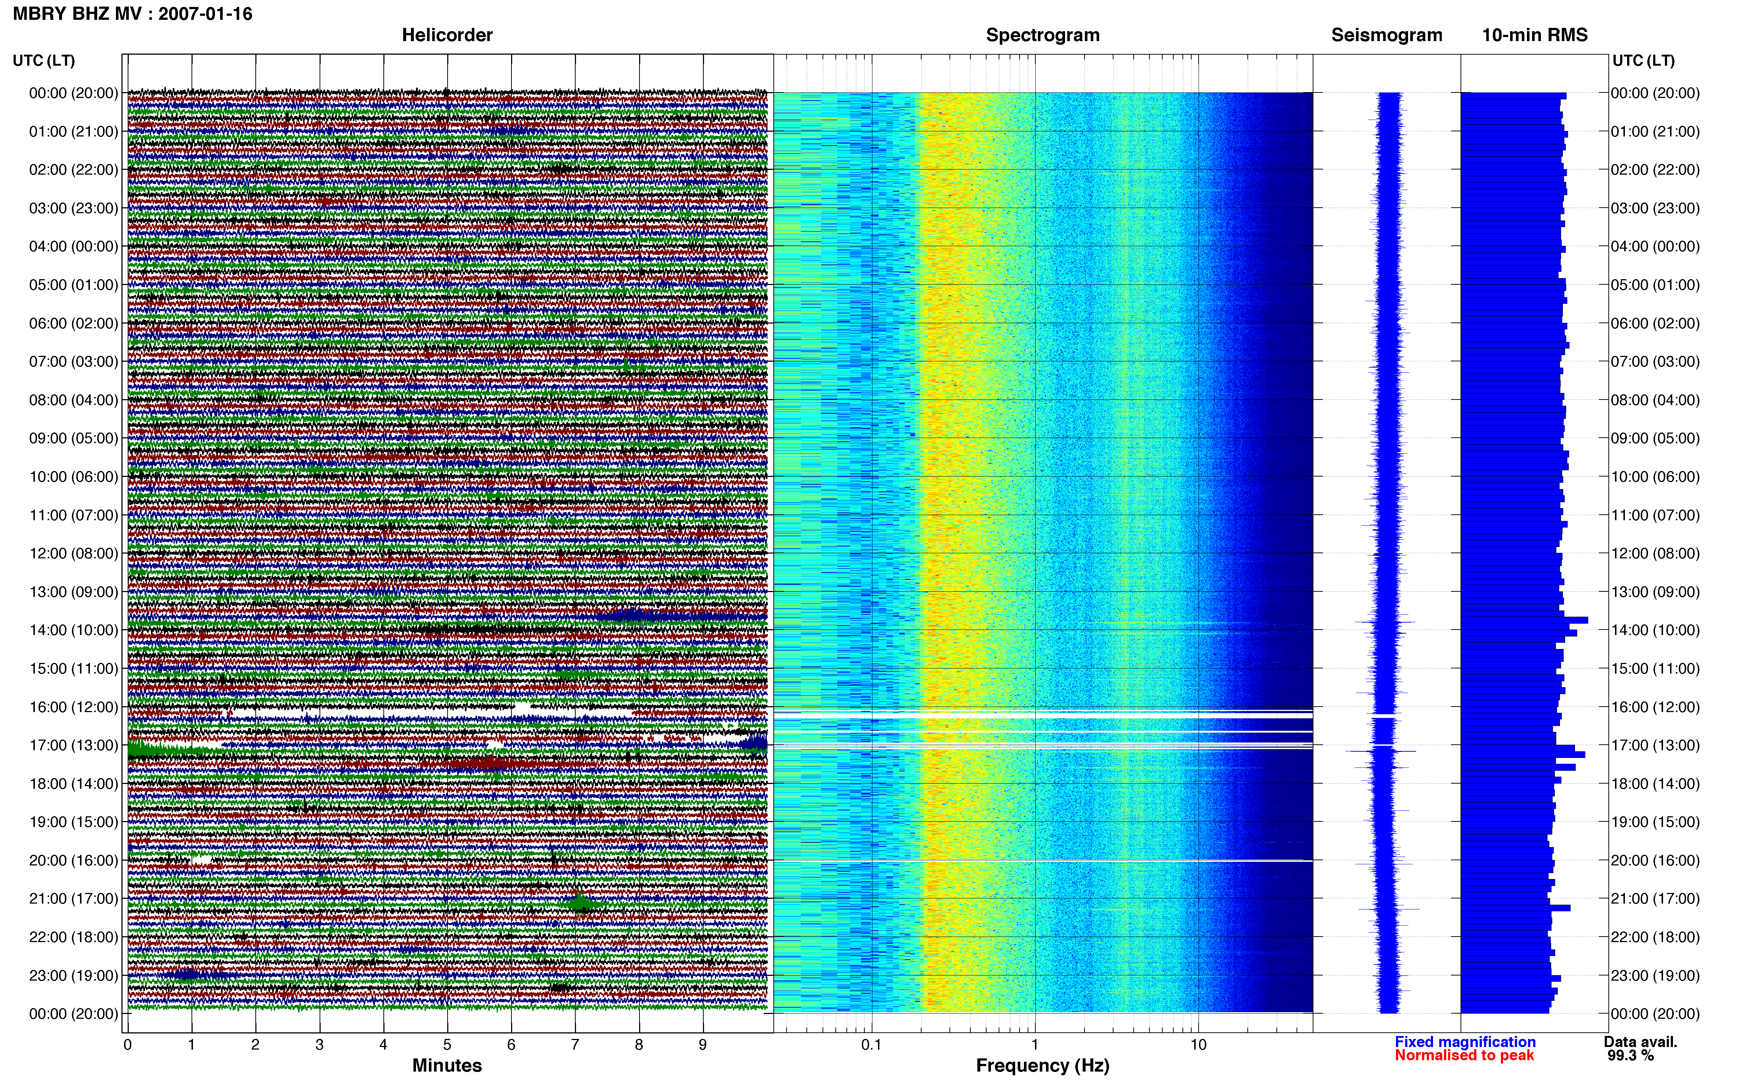Click left time label '07:00 (03:00)'

pos(73,362)
